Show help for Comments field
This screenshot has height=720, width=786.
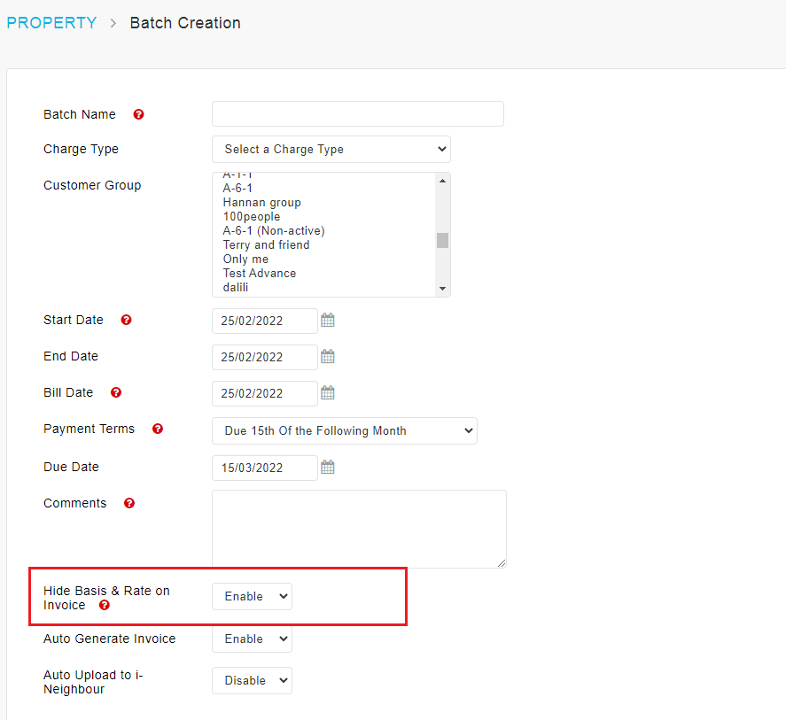click(x=129, y=503)
